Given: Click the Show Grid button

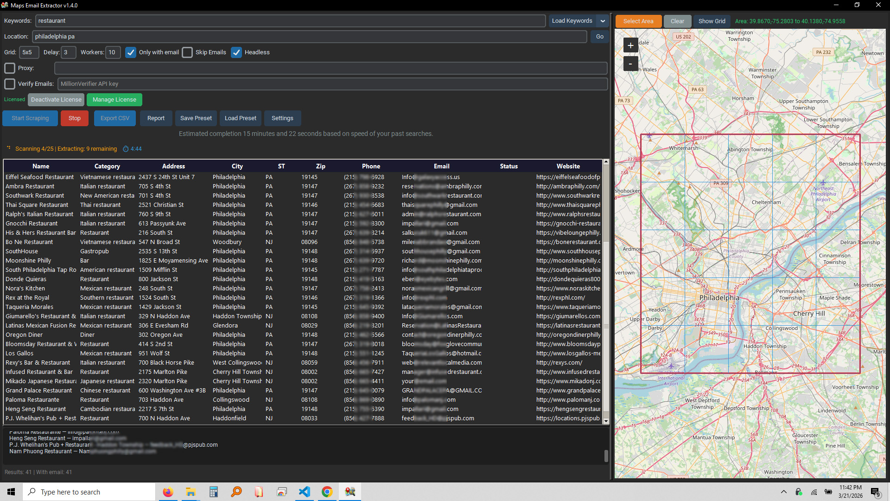Looking at the screenshot, I should click(712, 21).
